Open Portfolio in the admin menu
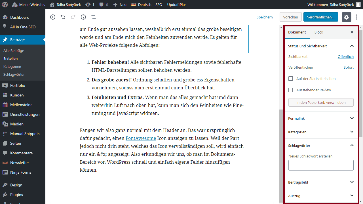This screenshot has width=363, height=204. (x=23, y=85)
